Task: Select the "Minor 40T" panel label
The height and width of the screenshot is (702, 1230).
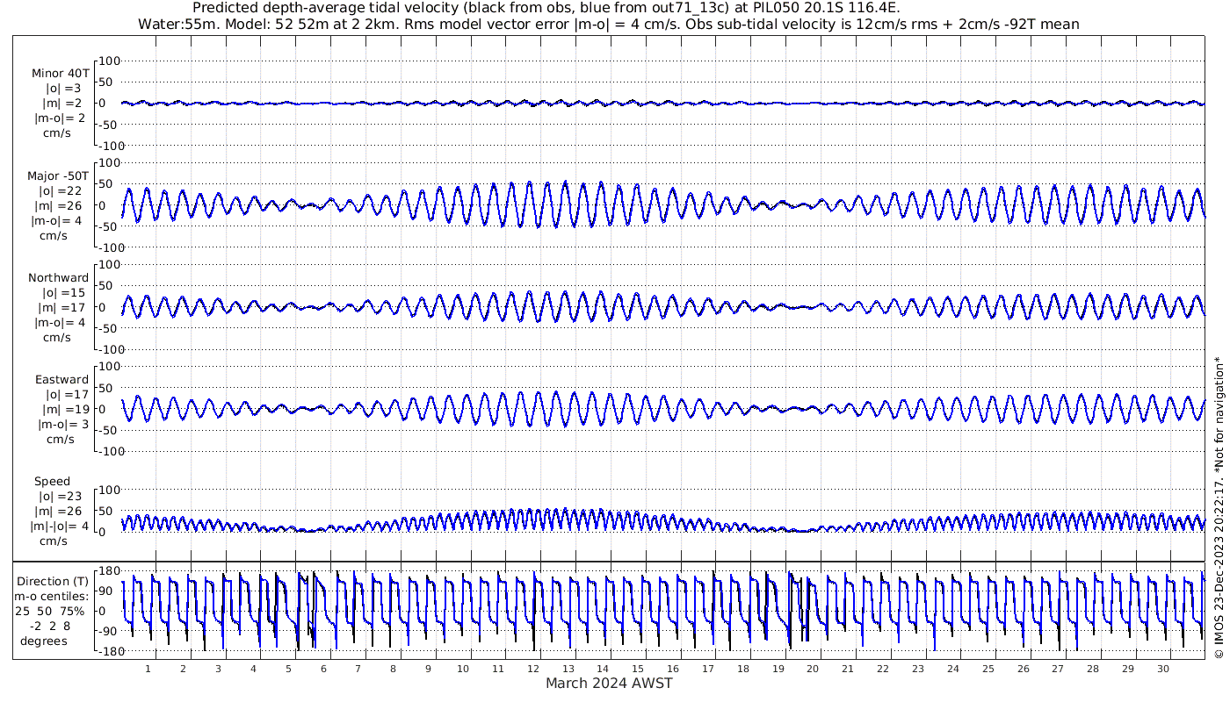Action: click(60, 74)
